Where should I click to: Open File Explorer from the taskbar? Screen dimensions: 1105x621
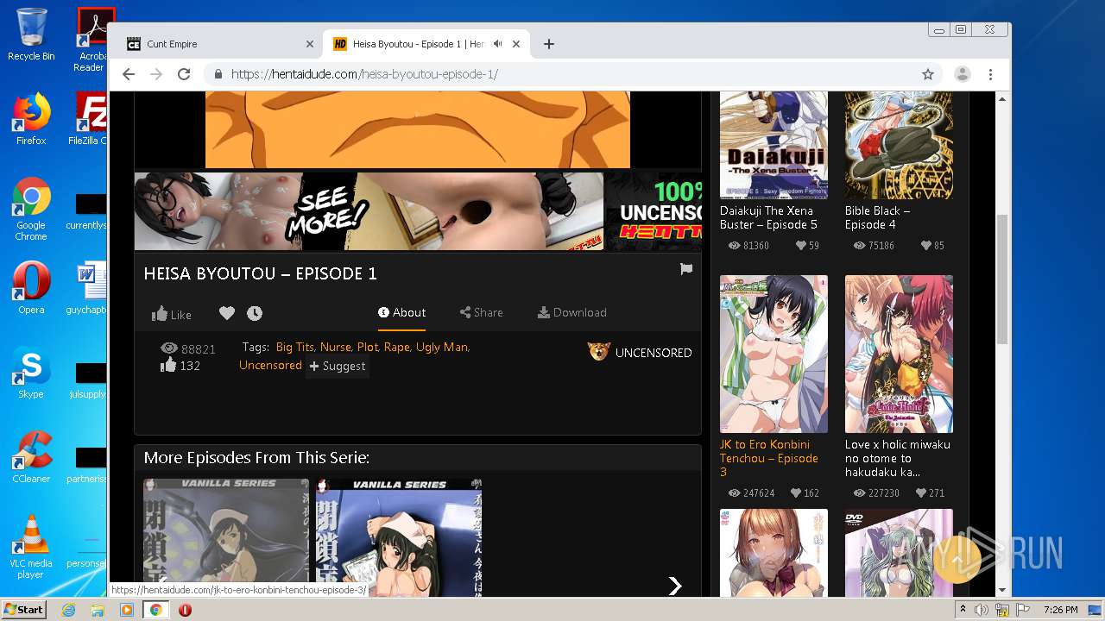tap(98, 610)
